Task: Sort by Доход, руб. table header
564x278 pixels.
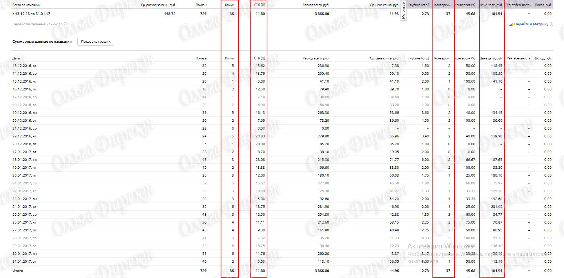Action: 543,58
